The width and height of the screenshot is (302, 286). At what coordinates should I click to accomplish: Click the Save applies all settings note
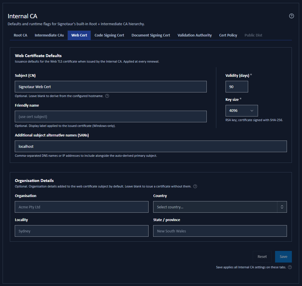tap(251, 267)
